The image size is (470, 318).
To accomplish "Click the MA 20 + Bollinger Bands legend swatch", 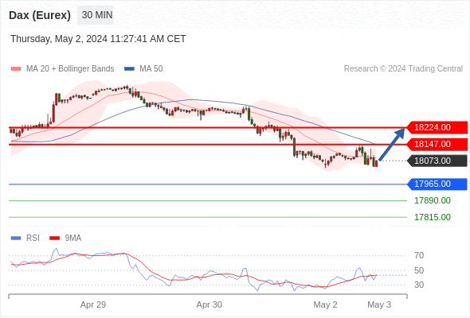I will (x=16, y=69).
